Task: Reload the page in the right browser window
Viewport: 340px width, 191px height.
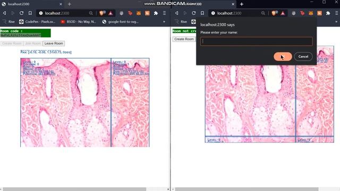Action: click(x=193, y=13)
